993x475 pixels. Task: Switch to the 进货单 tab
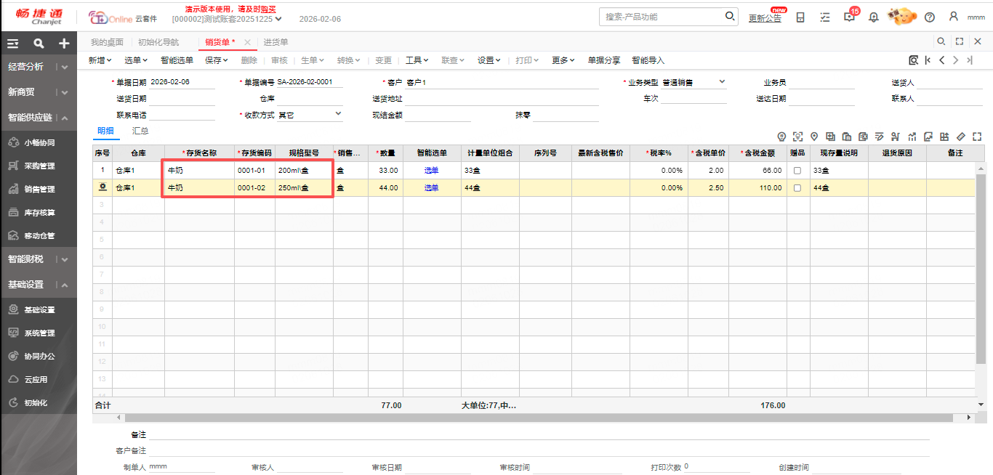276,42
